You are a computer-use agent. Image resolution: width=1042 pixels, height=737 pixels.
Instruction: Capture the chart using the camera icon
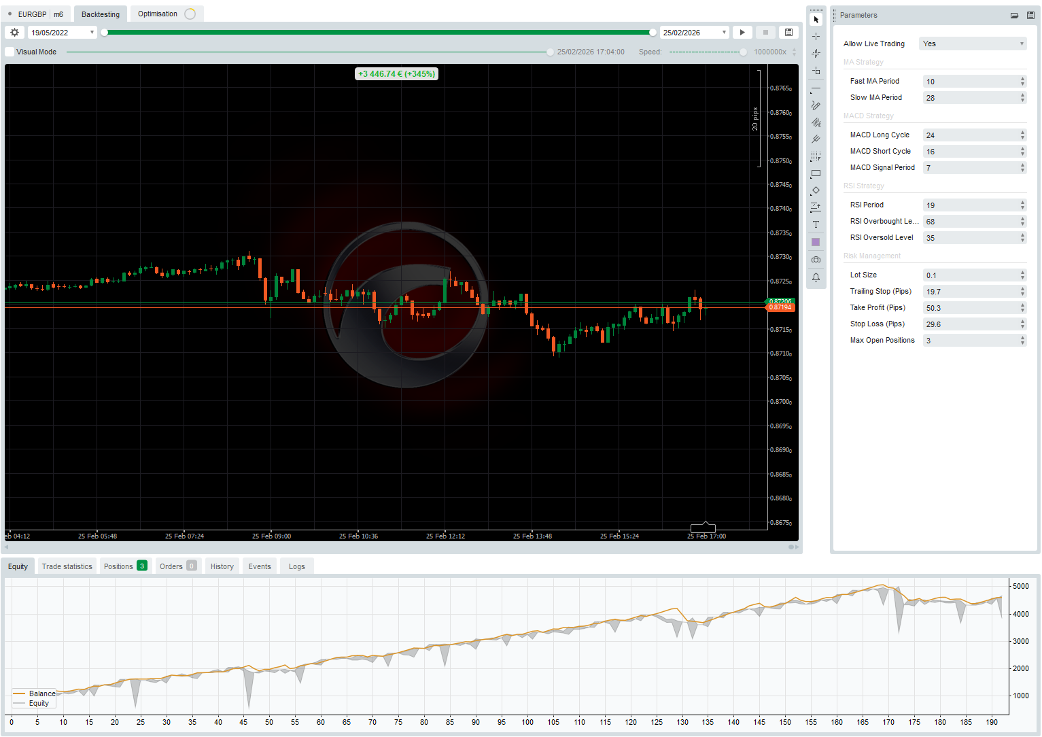(816, 259)
